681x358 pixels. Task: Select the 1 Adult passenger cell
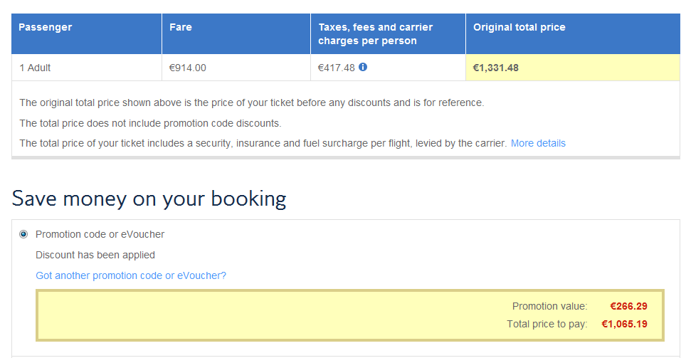click(35, 68)
